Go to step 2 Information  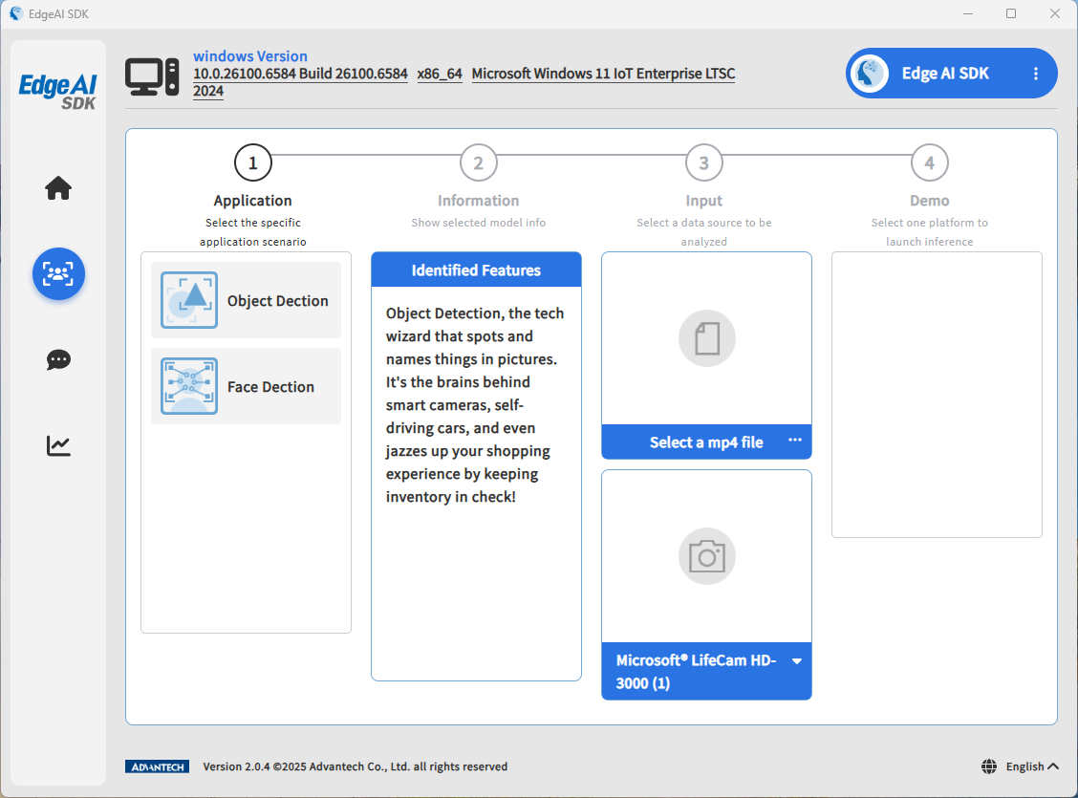[x=479, y=163]
